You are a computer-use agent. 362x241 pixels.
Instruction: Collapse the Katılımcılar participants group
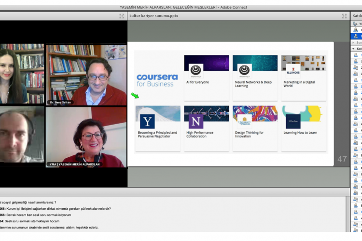click(x=354, y=49)
